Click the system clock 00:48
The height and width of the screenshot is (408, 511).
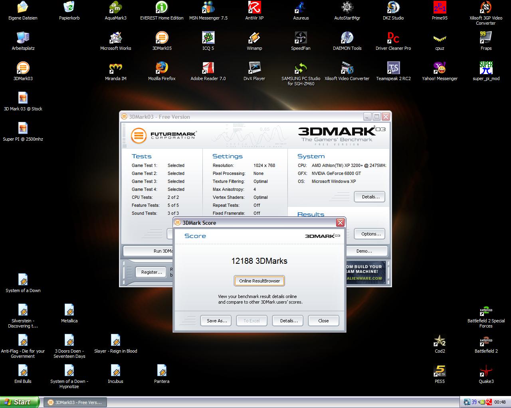click(x=500, y=402)
